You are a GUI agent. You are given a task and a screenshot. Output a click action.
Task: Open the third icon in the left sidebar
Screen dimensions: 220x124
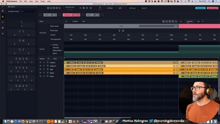tap(3, 22)
